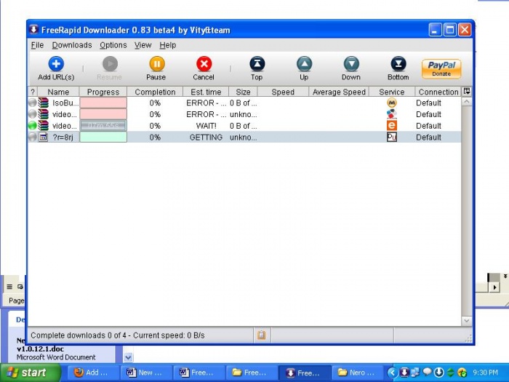The height and width of the screenshot is (382, 509).
Task: Click the GETTING status cell
Action: click(206, 138)
